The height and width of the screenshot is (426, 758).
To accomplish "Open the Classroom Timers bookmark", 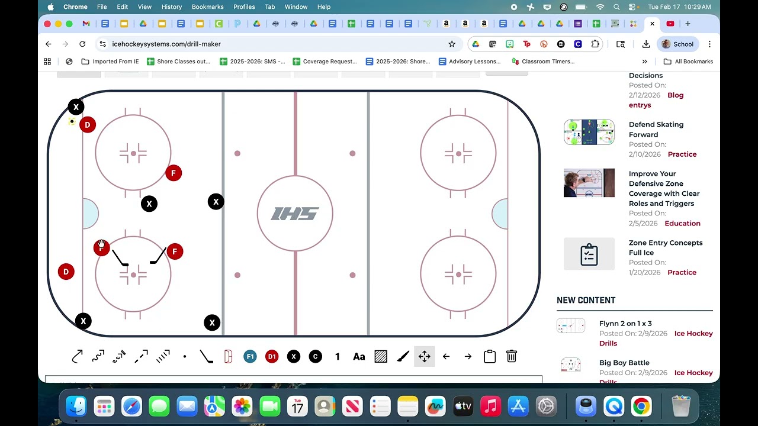I will coord(543,62).
